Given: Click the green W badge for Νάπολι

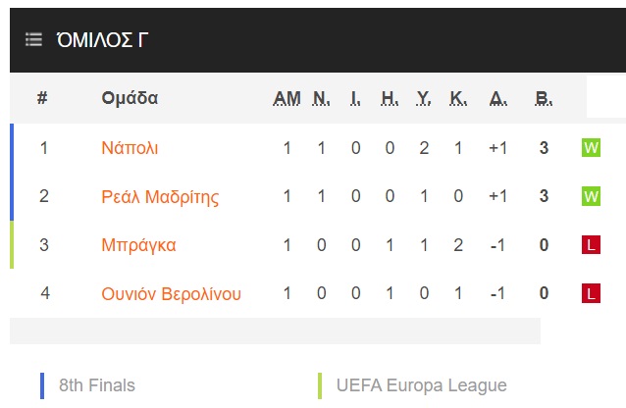Looking at the screenshot, I should (x=591, y=148).
